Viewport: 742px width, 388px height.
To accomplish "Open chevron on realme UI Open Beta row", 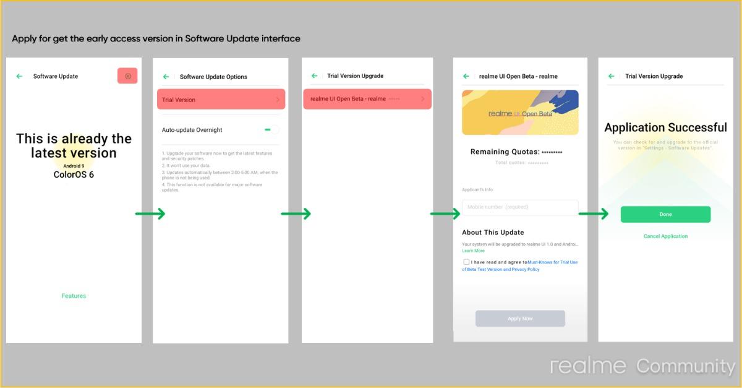I will [423, 99].
